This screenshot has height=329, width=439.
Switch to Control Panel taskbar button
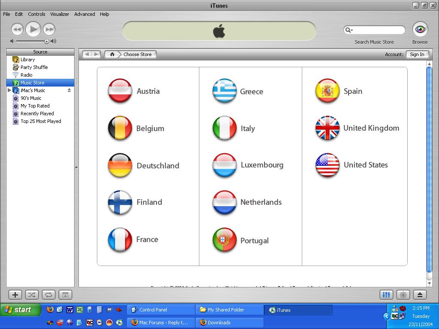tap(161, 310)
